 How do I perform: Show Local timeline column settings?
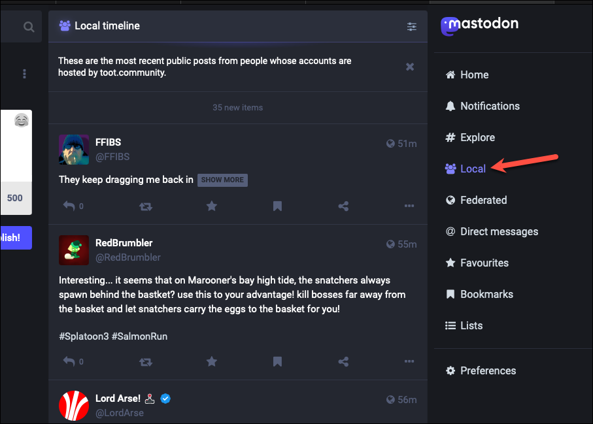pos(412,26)
